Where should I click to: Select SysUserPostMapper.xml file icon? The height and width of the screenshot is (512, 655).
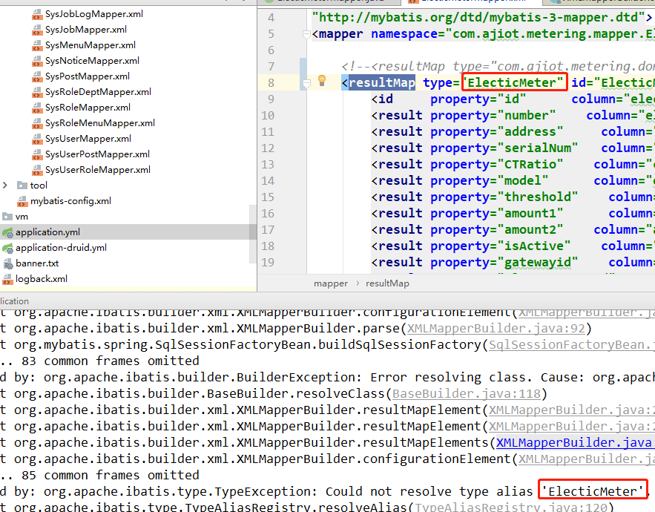[x=37, y=154]
